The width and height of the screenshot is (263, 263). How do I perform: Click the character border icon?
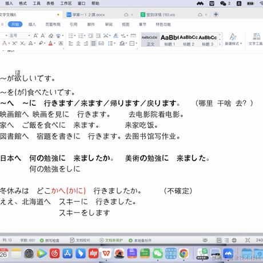pyautogui.click(x=61, y=43)
